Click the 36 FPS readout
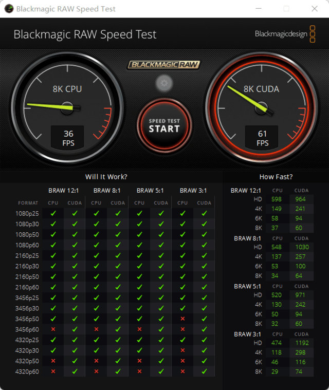This screenshot has width=329, height=390. coord(68,138)
